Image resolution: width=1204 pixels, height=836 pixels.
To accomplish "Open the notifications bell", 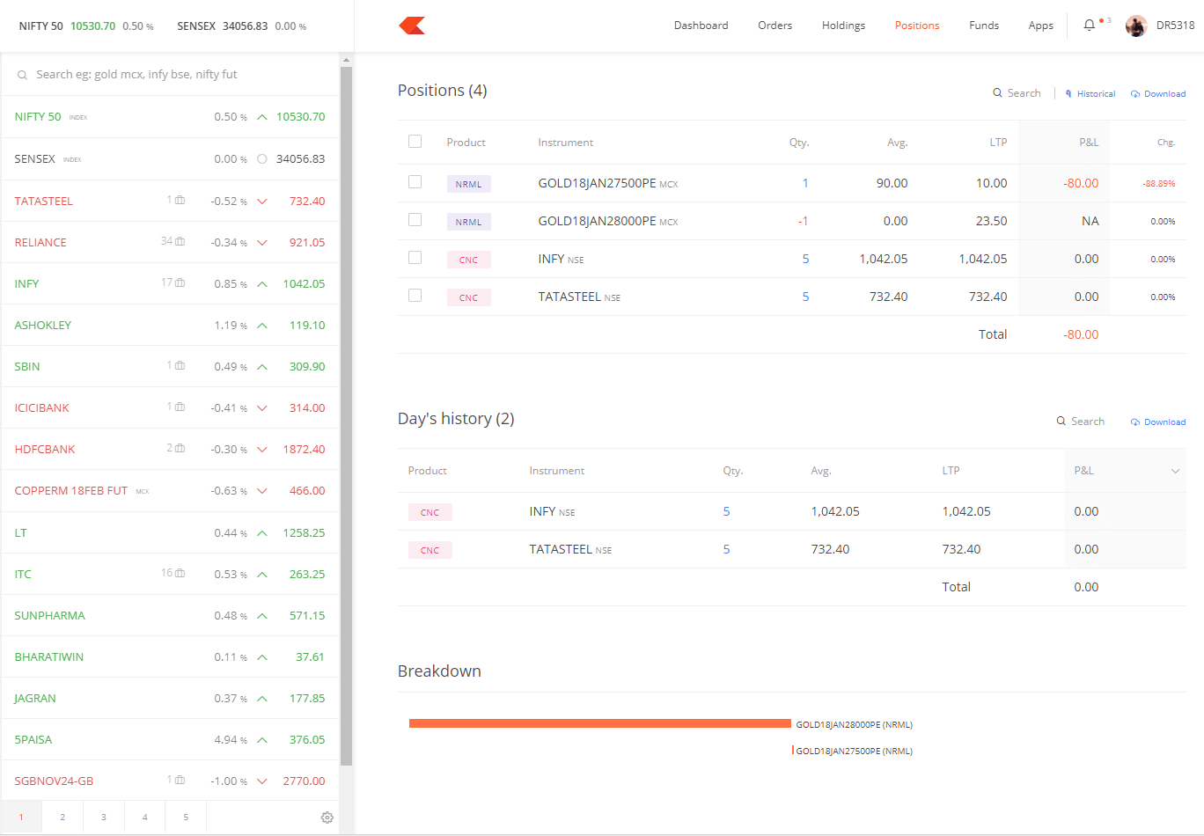I will [x=1090, y=25].
